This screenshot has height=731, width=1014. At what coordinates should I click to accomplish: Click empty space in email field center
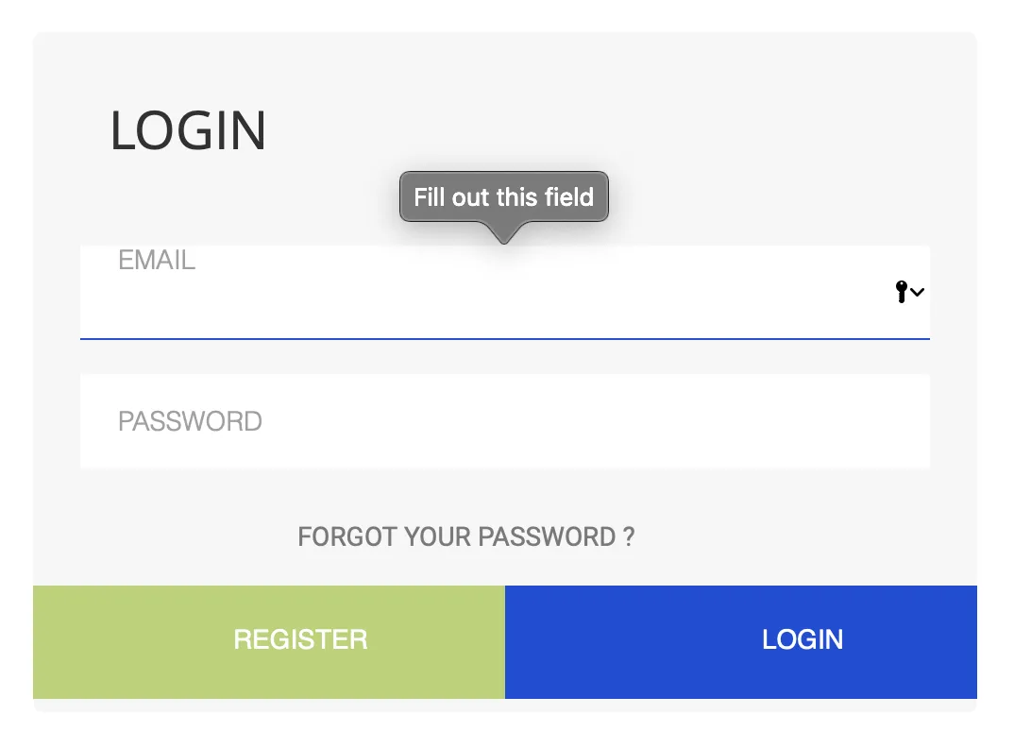click(504, 297)
